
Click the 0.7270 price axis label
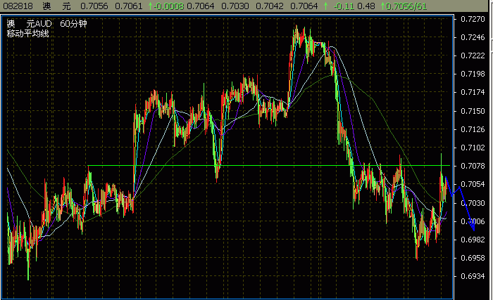pyautogui.click(x=473, y=19)
